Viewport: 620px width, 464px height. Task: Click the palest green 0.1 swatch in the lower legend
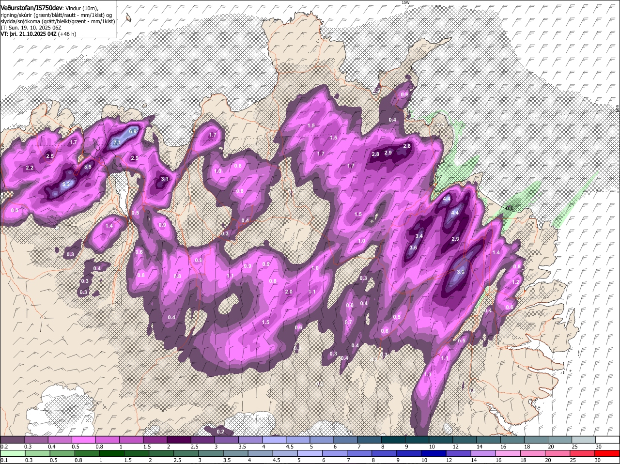12,453
